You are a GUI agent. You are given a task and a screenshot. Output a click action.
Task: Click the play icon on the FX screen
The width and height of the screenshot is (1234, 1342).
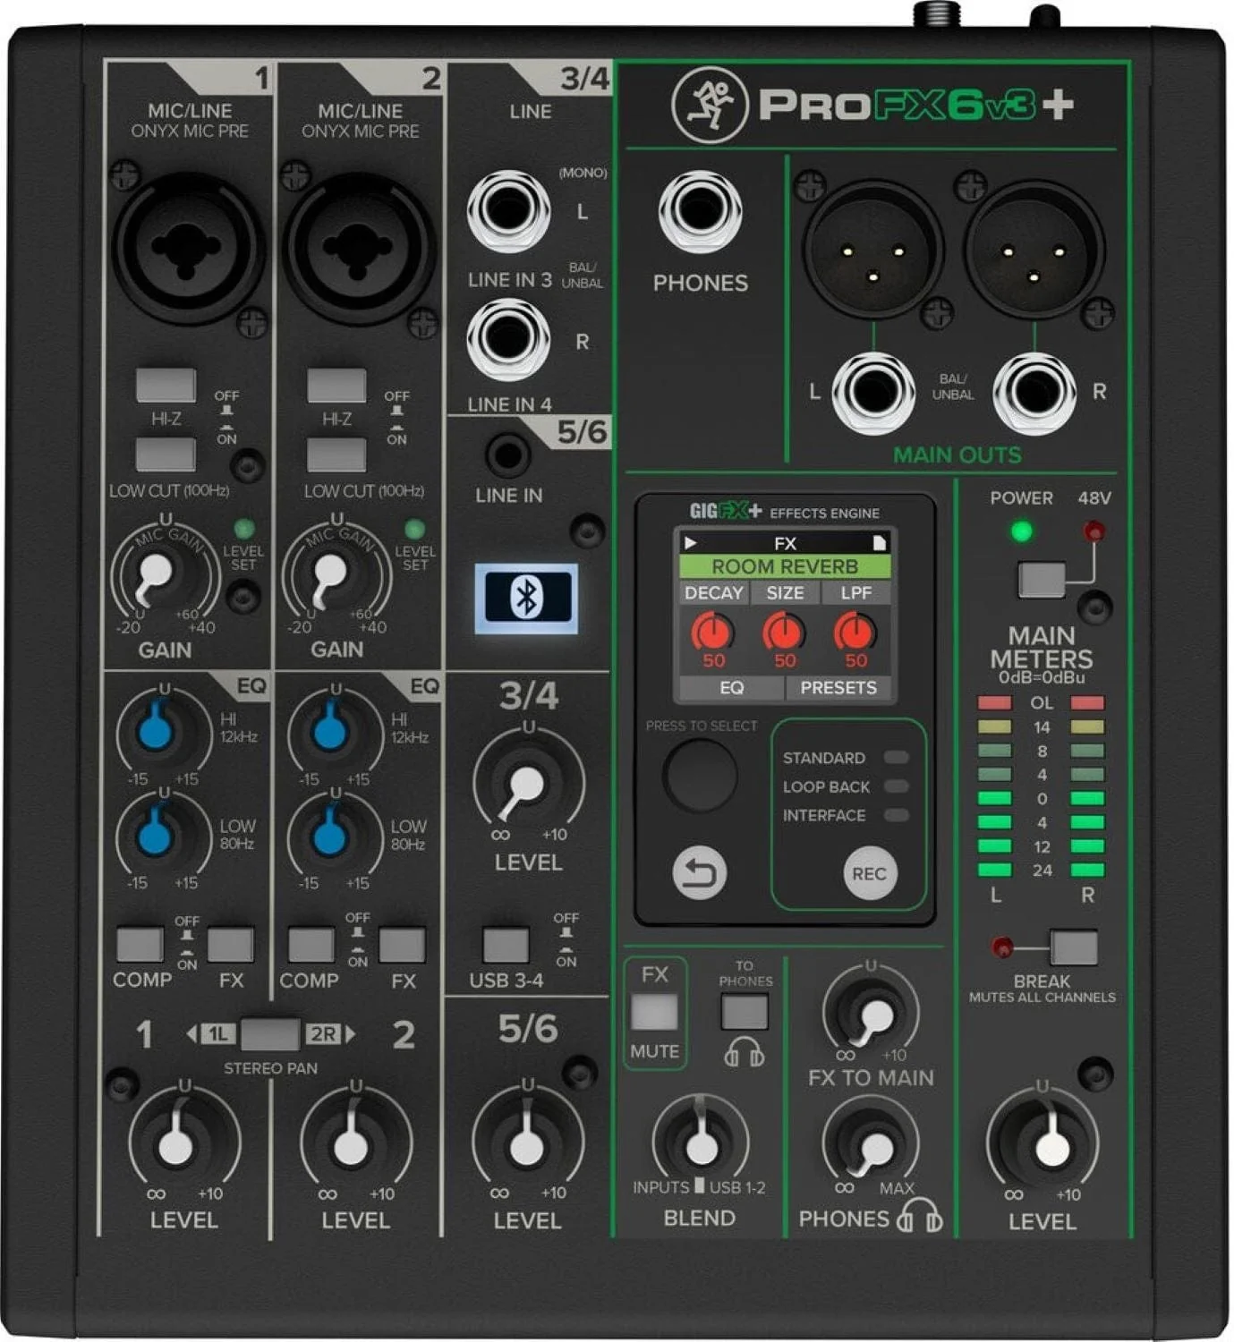coord(690,543)
